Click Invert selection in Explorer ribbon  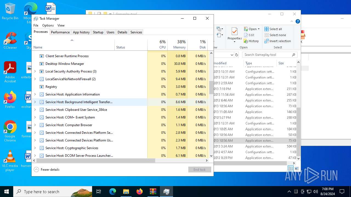278,41
